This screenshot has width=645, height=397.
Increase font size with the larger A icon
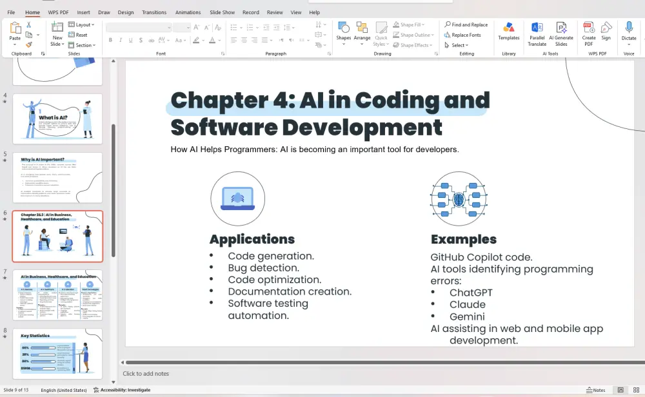(x=197, y=28)
